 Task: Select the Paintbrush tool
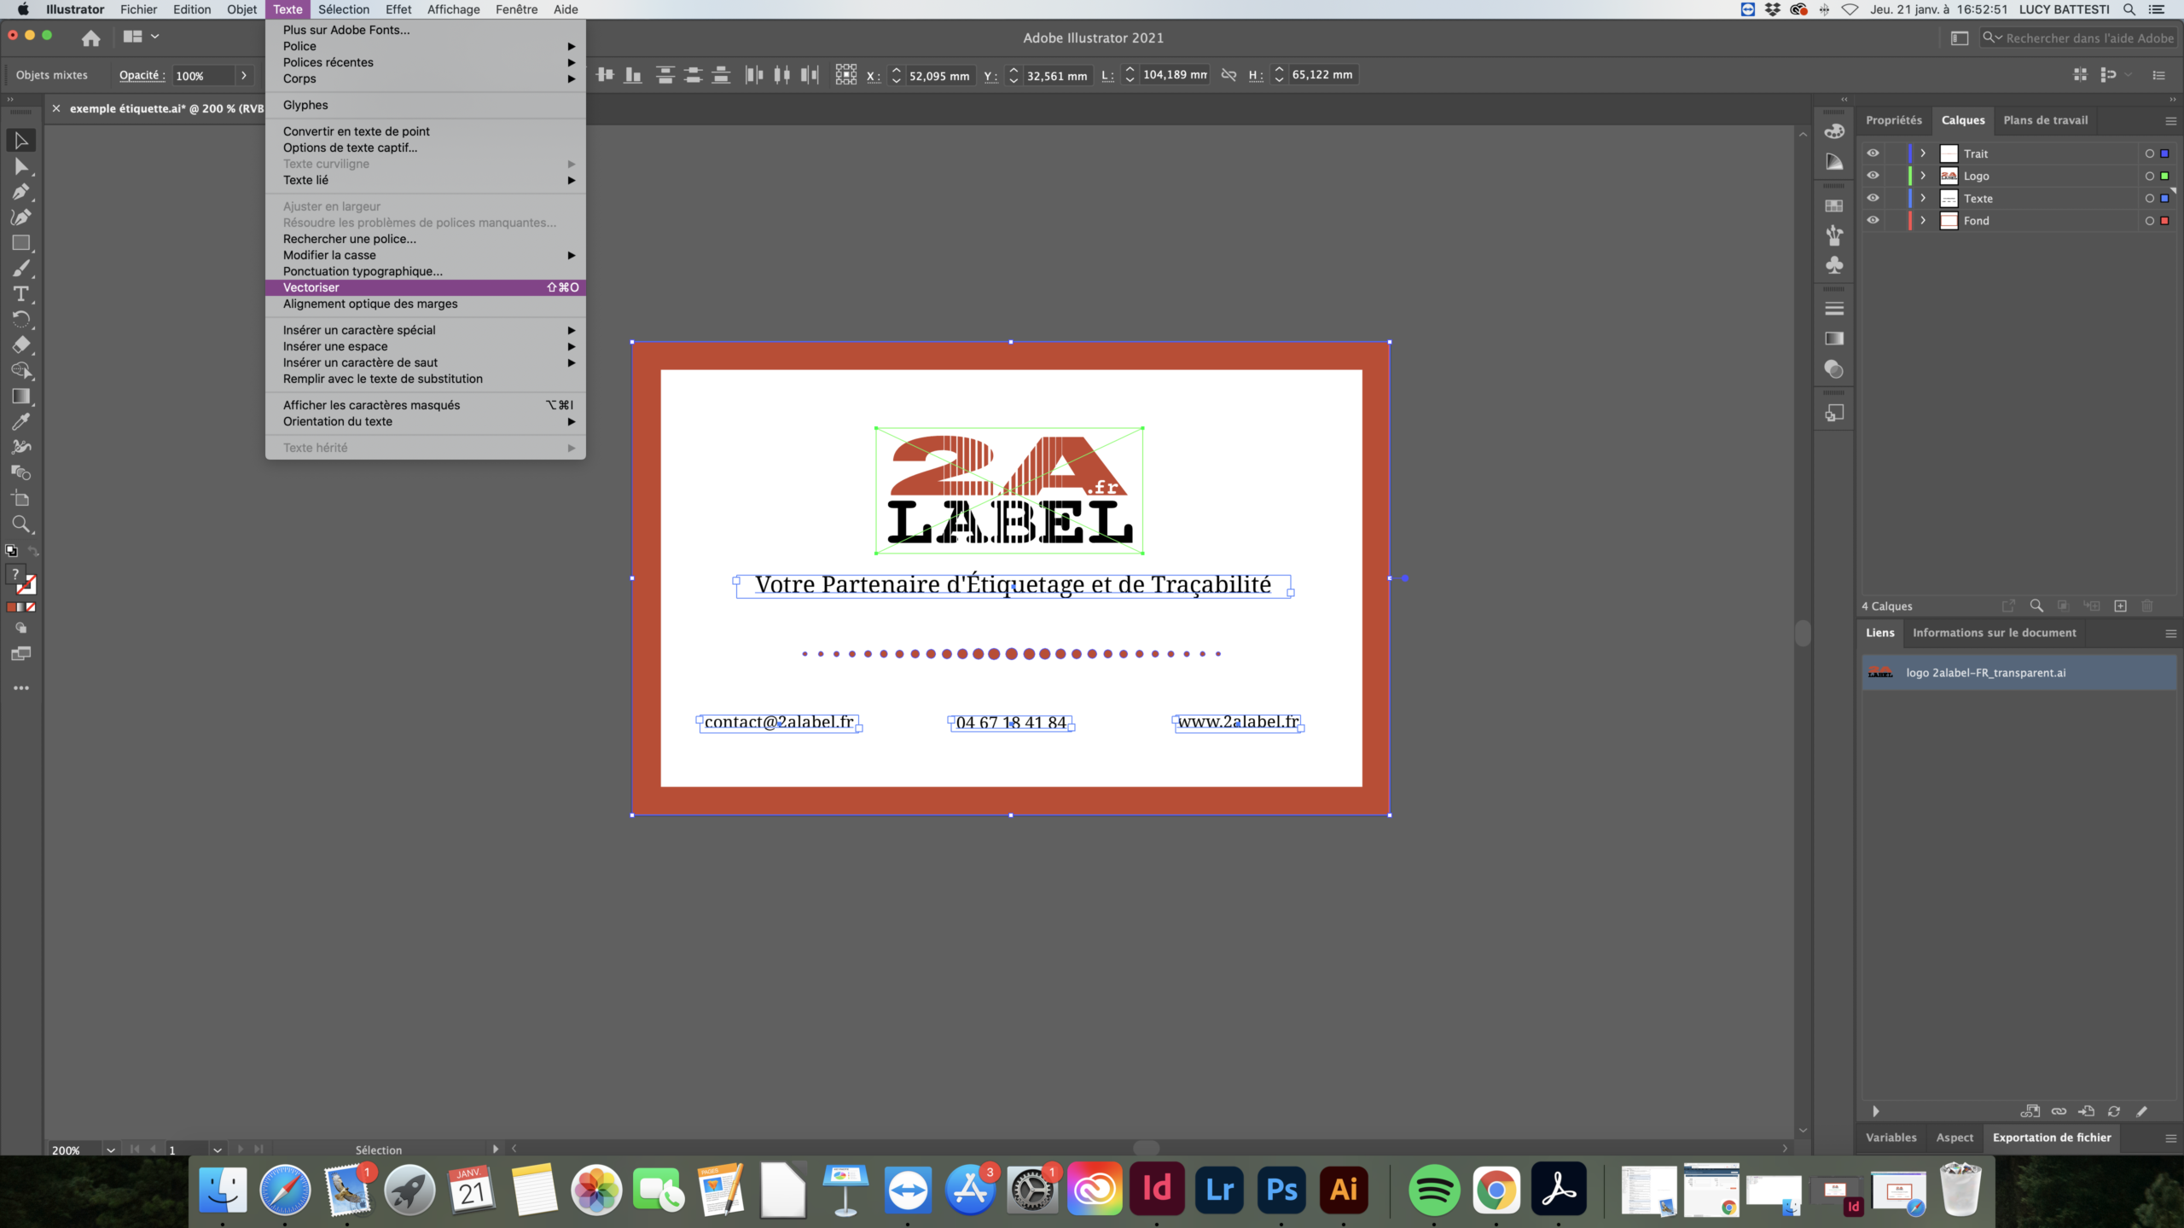21,269
